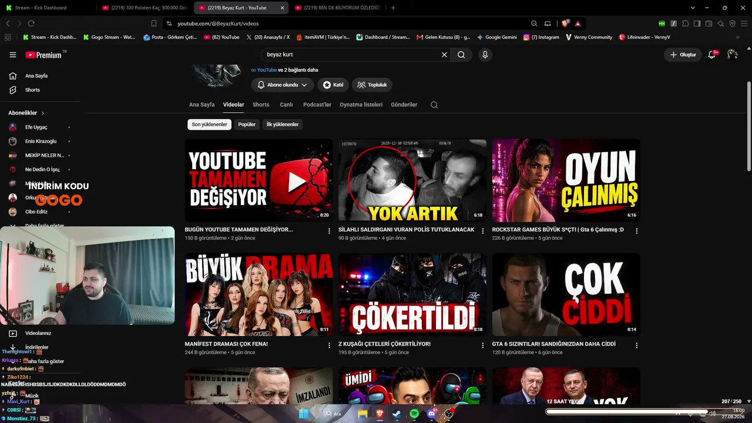Open options for BUGÜN YOUTUBE TAMAMEN DEĞİŞİYOR video
The width and height of the screenshot is (752, 423).
329,231
